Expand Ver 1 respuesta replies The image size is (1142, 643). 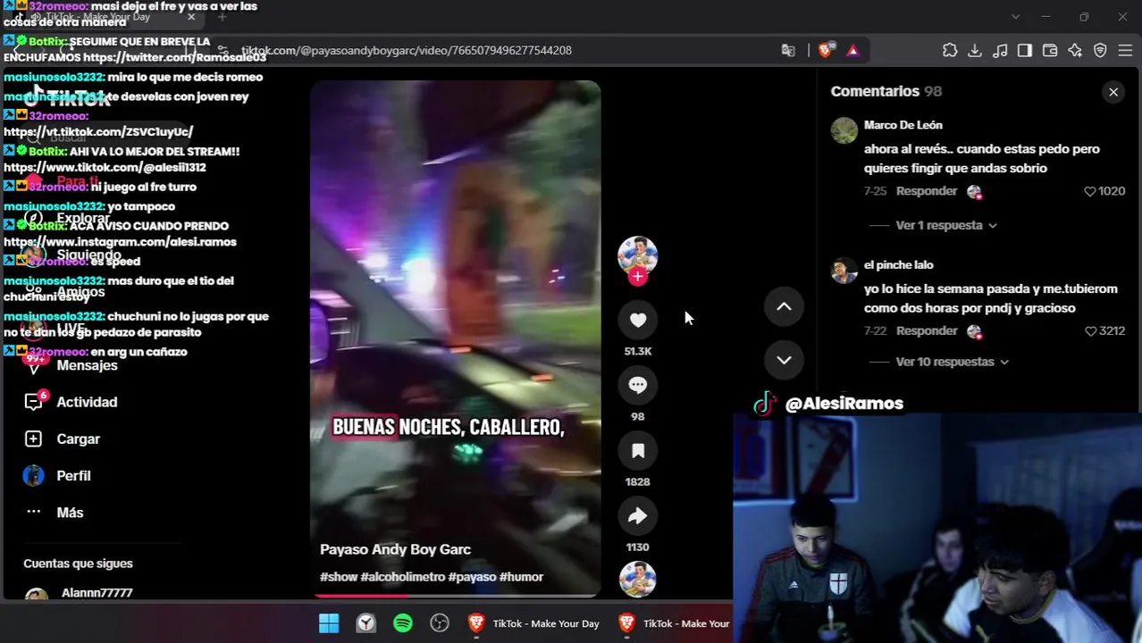pyautogui.click(x=945, y=225)
